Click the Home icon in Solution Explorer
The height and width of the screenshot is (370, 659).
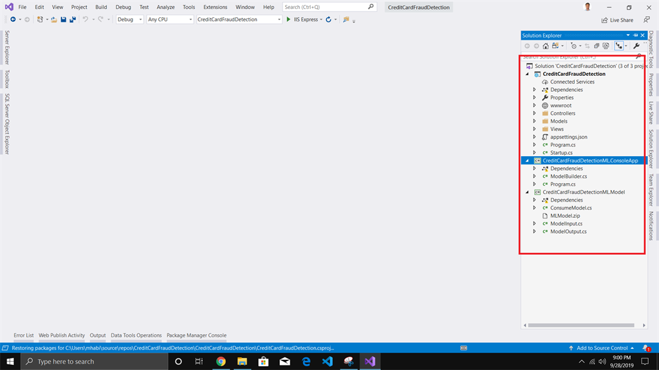click(x=546, y=46)
